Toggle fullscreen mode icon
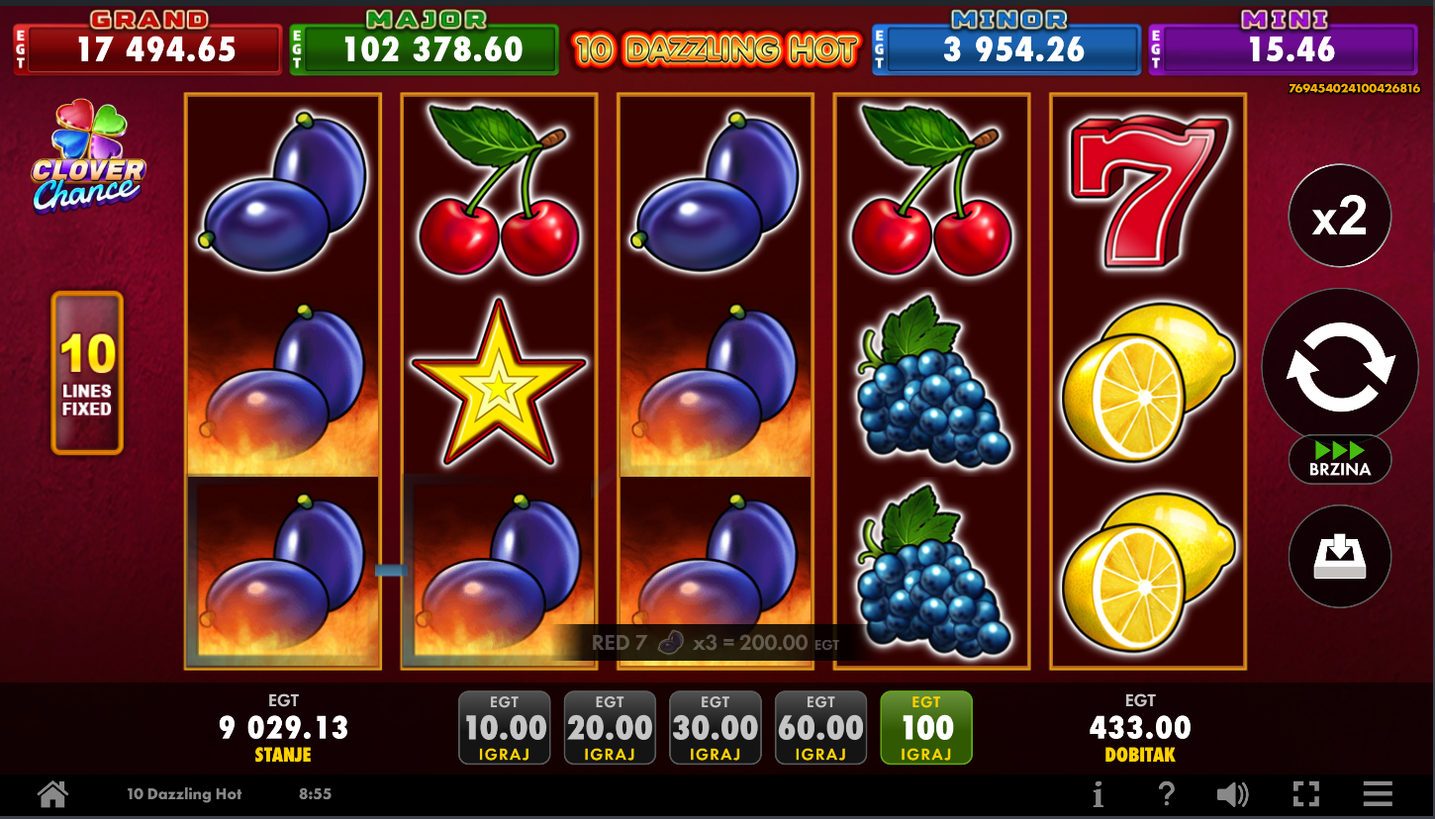 tap(1306, 793)
